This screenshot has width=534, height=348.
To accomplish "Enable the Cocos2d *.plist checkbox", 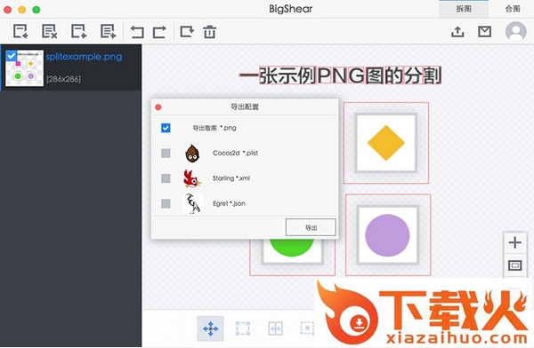I will point(166,153).
